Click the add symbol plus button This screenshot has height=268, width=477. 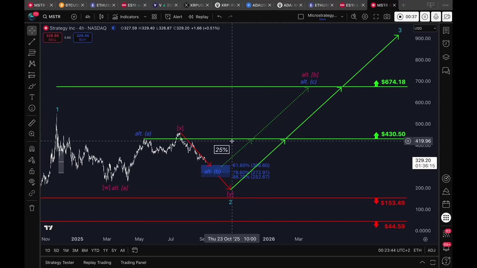(x=74, y=17)
